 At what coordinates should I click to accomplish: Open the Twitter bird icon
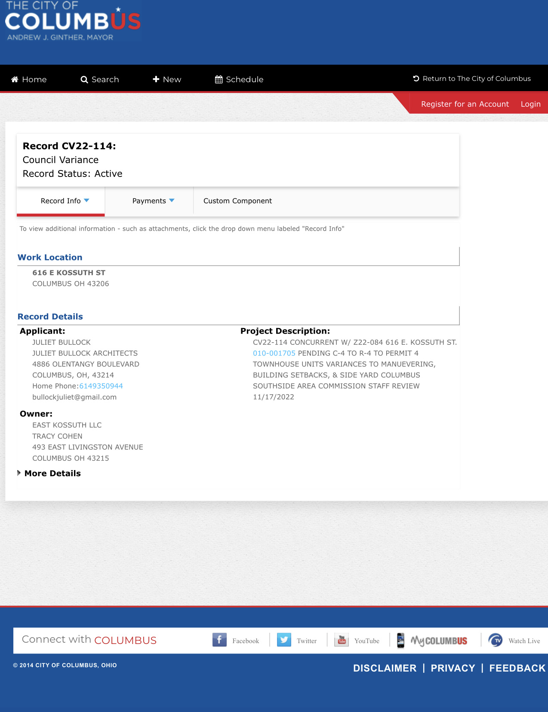point(284,640)
